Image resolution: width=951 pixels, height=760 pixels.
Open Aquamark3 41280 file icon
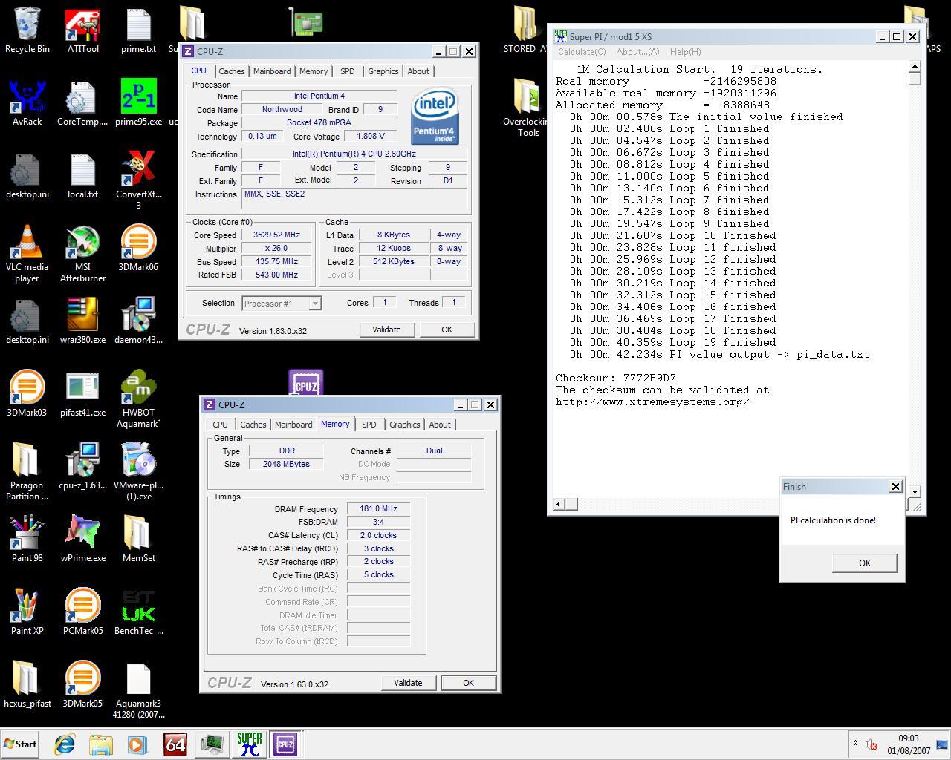[x=138, y=690]
